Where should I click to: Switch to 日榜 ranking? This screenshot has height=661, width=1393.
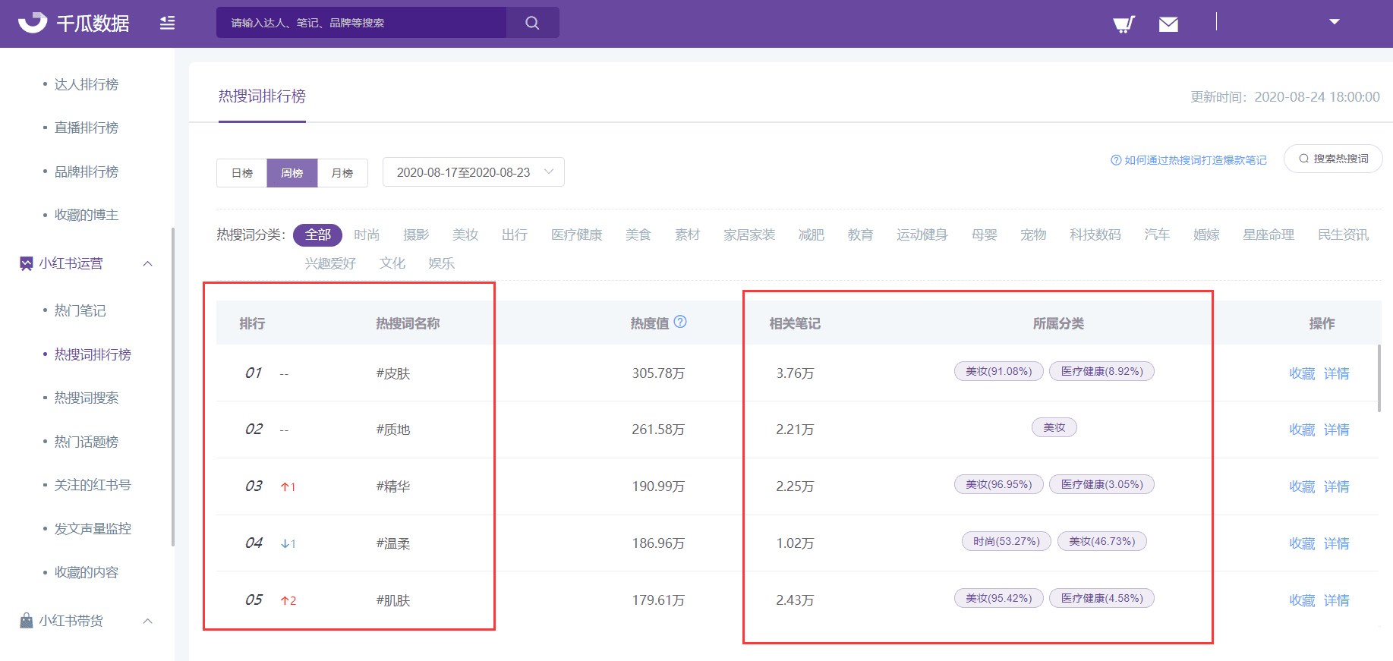tap(242, 173)
